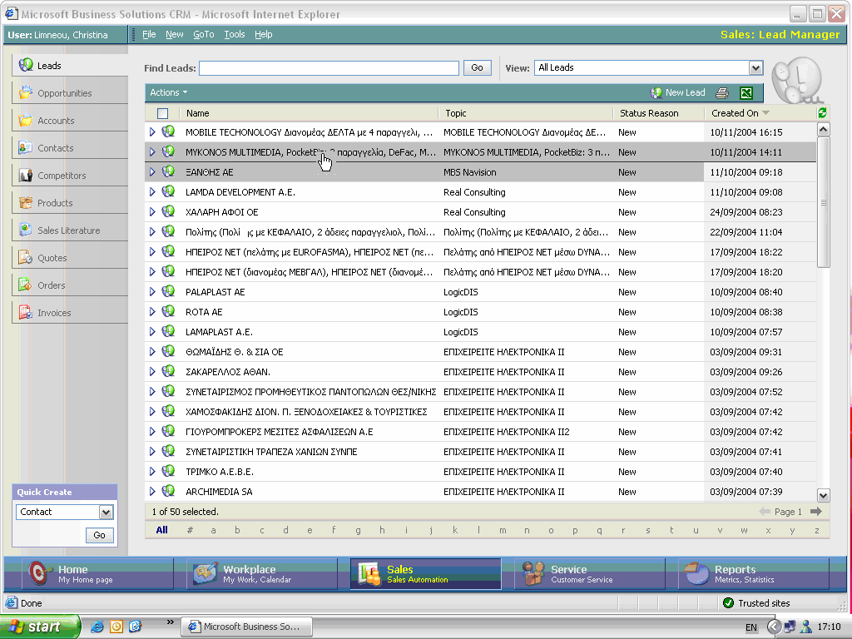Screen dimensions: 852x639
Task: Open the New menu
Action: point(175,34)
